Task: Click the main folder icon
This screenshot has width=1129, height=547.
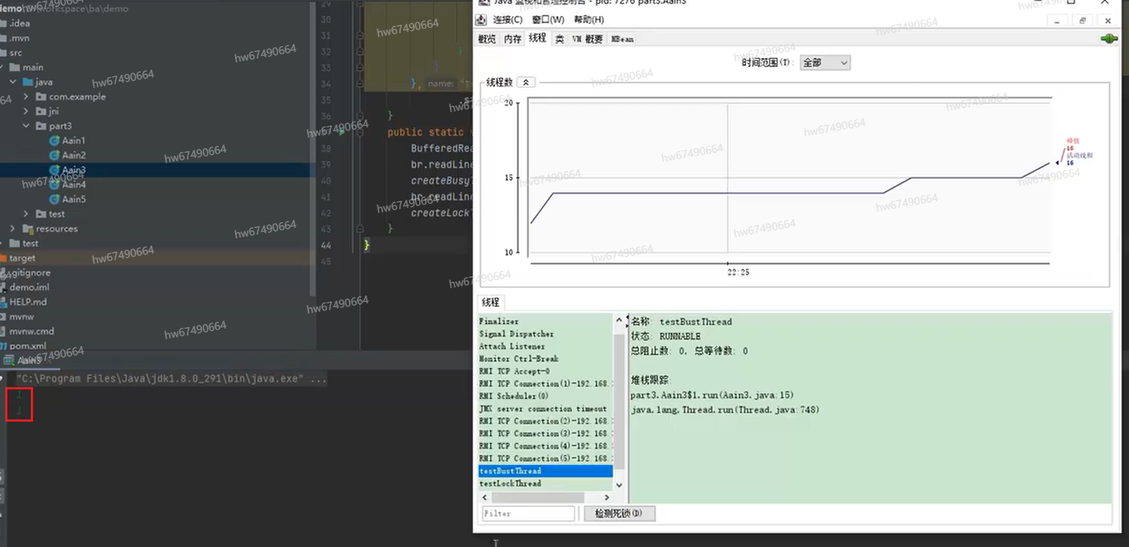Action: tap(14, 67)
